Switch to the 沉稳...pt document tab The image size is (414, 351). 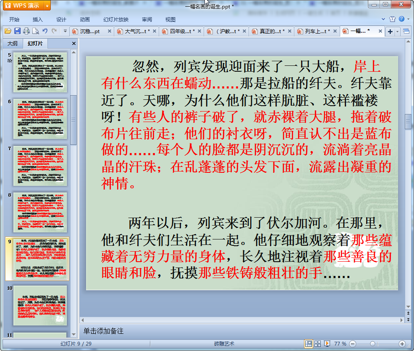89,31
